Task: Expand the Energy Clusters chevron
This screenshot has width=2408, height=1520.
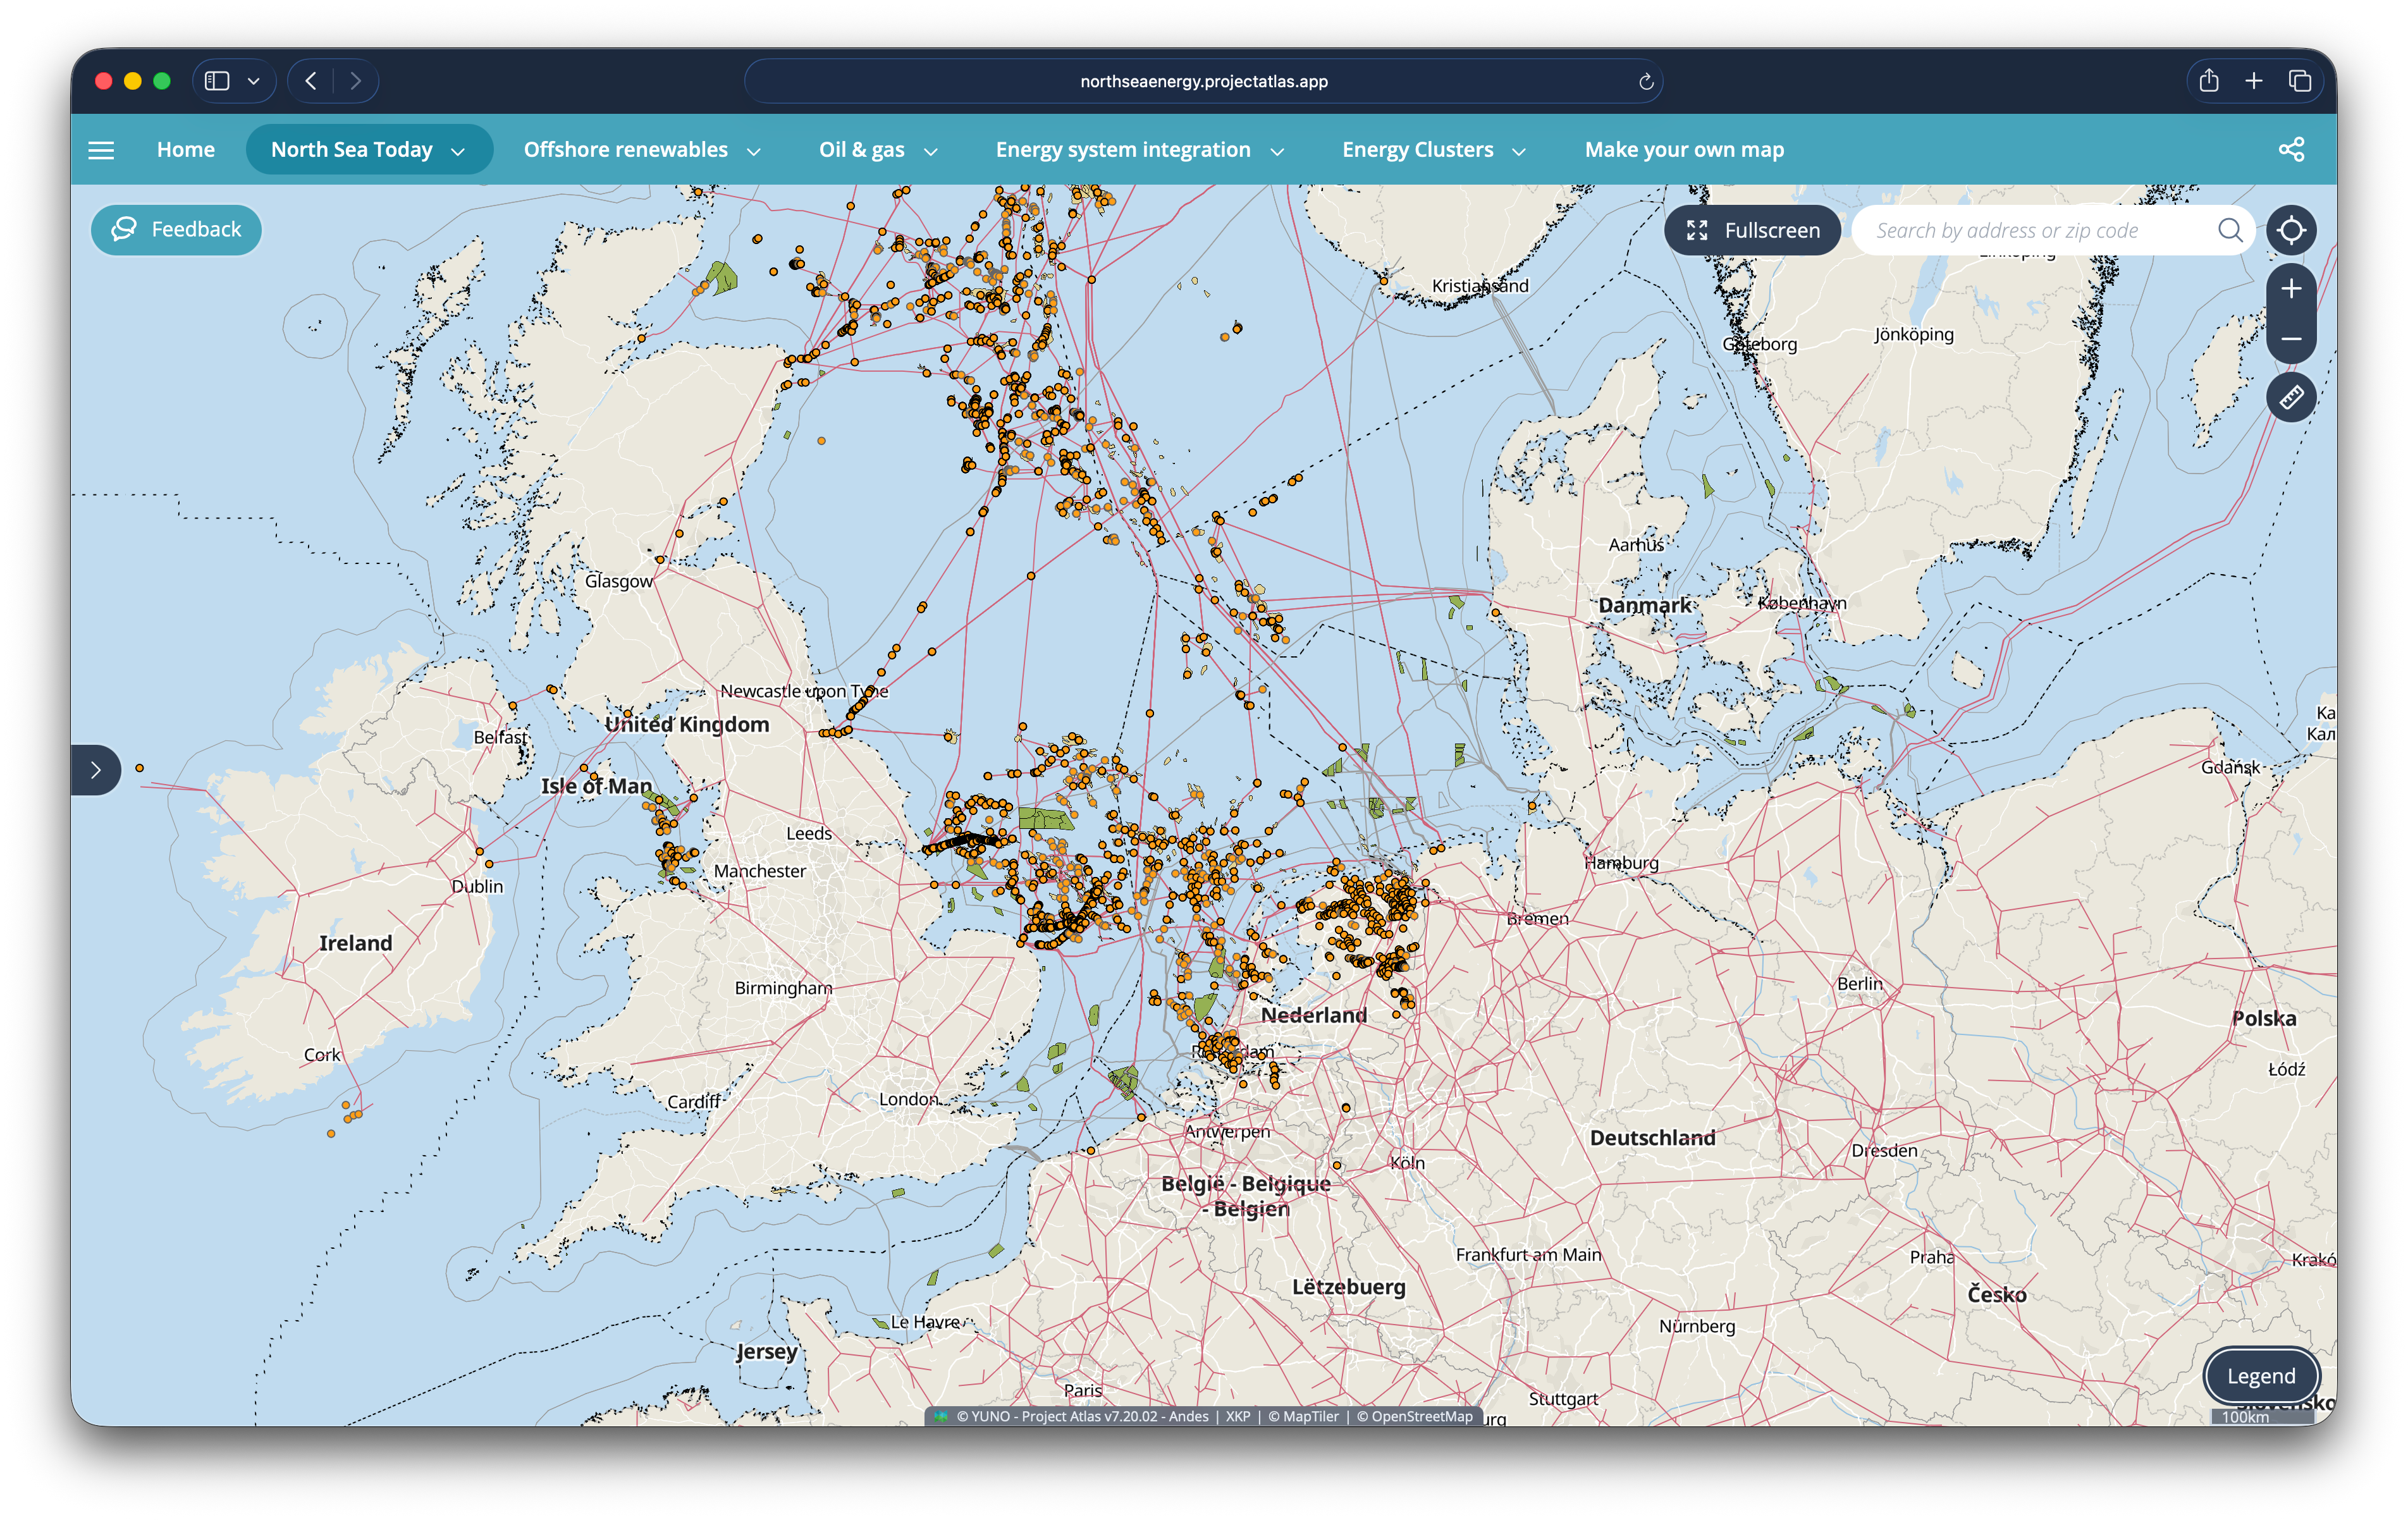Action: pos(1519,152)
